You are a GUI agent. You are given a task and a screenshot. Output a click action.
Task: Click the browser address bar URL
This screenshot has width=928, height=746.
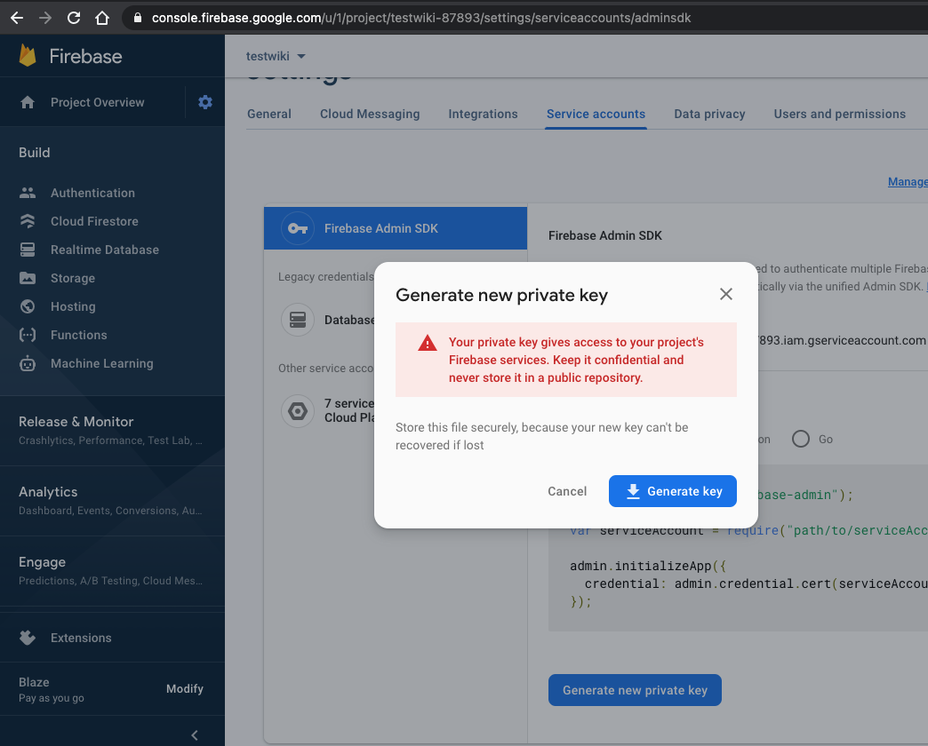tap(420, 18)
